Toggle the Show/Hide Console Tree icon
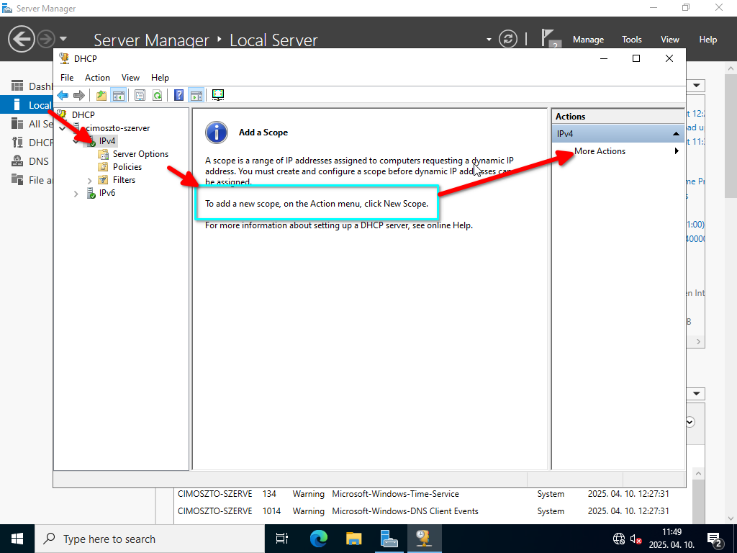737x553 pixels. pyautogui.click(x=118, y=95)
